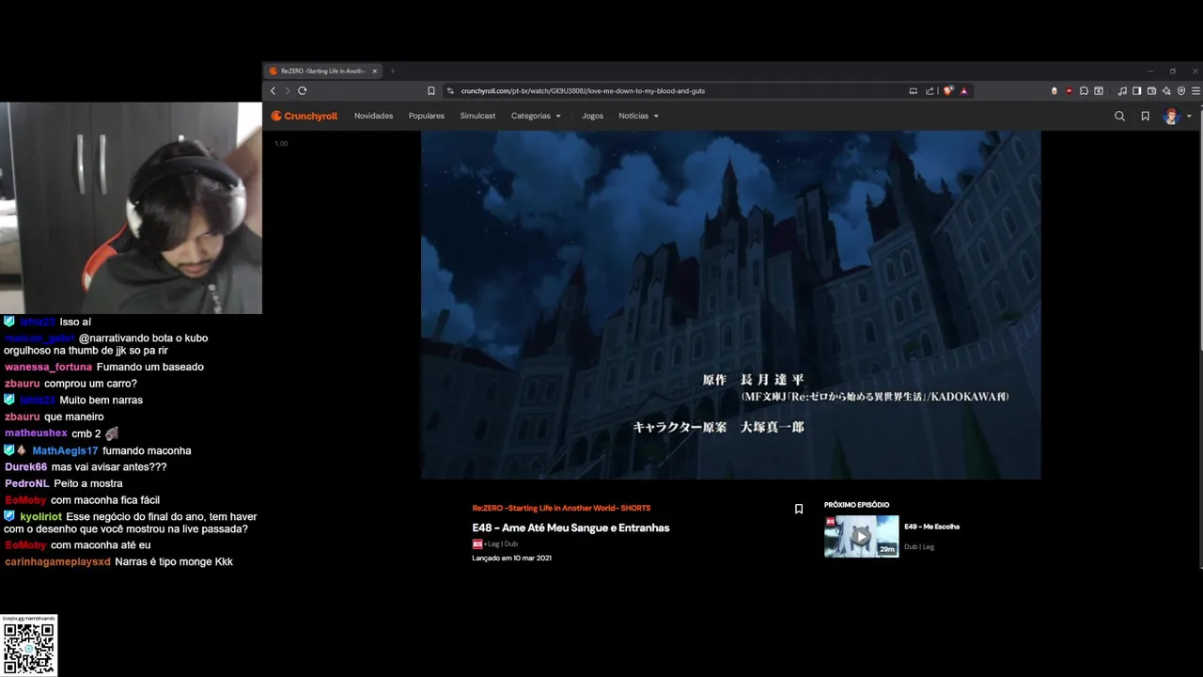Bookmark the page from the address bar icon

coord(431,90)
